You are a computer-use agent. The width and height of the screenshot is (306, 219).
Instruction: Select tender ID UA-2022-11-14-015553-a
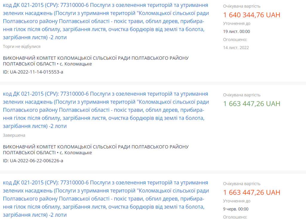point(33,72)
